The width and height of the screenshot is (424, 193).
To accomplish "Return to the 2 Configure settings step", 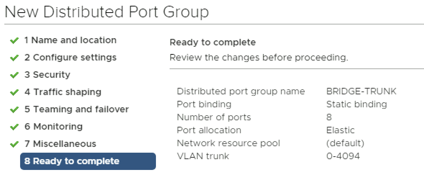I will tap(70, 58).
